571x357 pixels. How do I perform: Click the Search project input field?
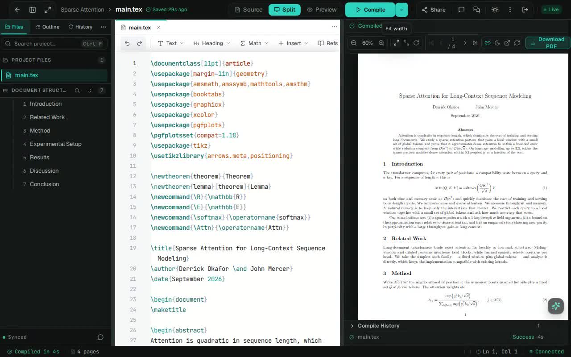(x=54, y=43)
